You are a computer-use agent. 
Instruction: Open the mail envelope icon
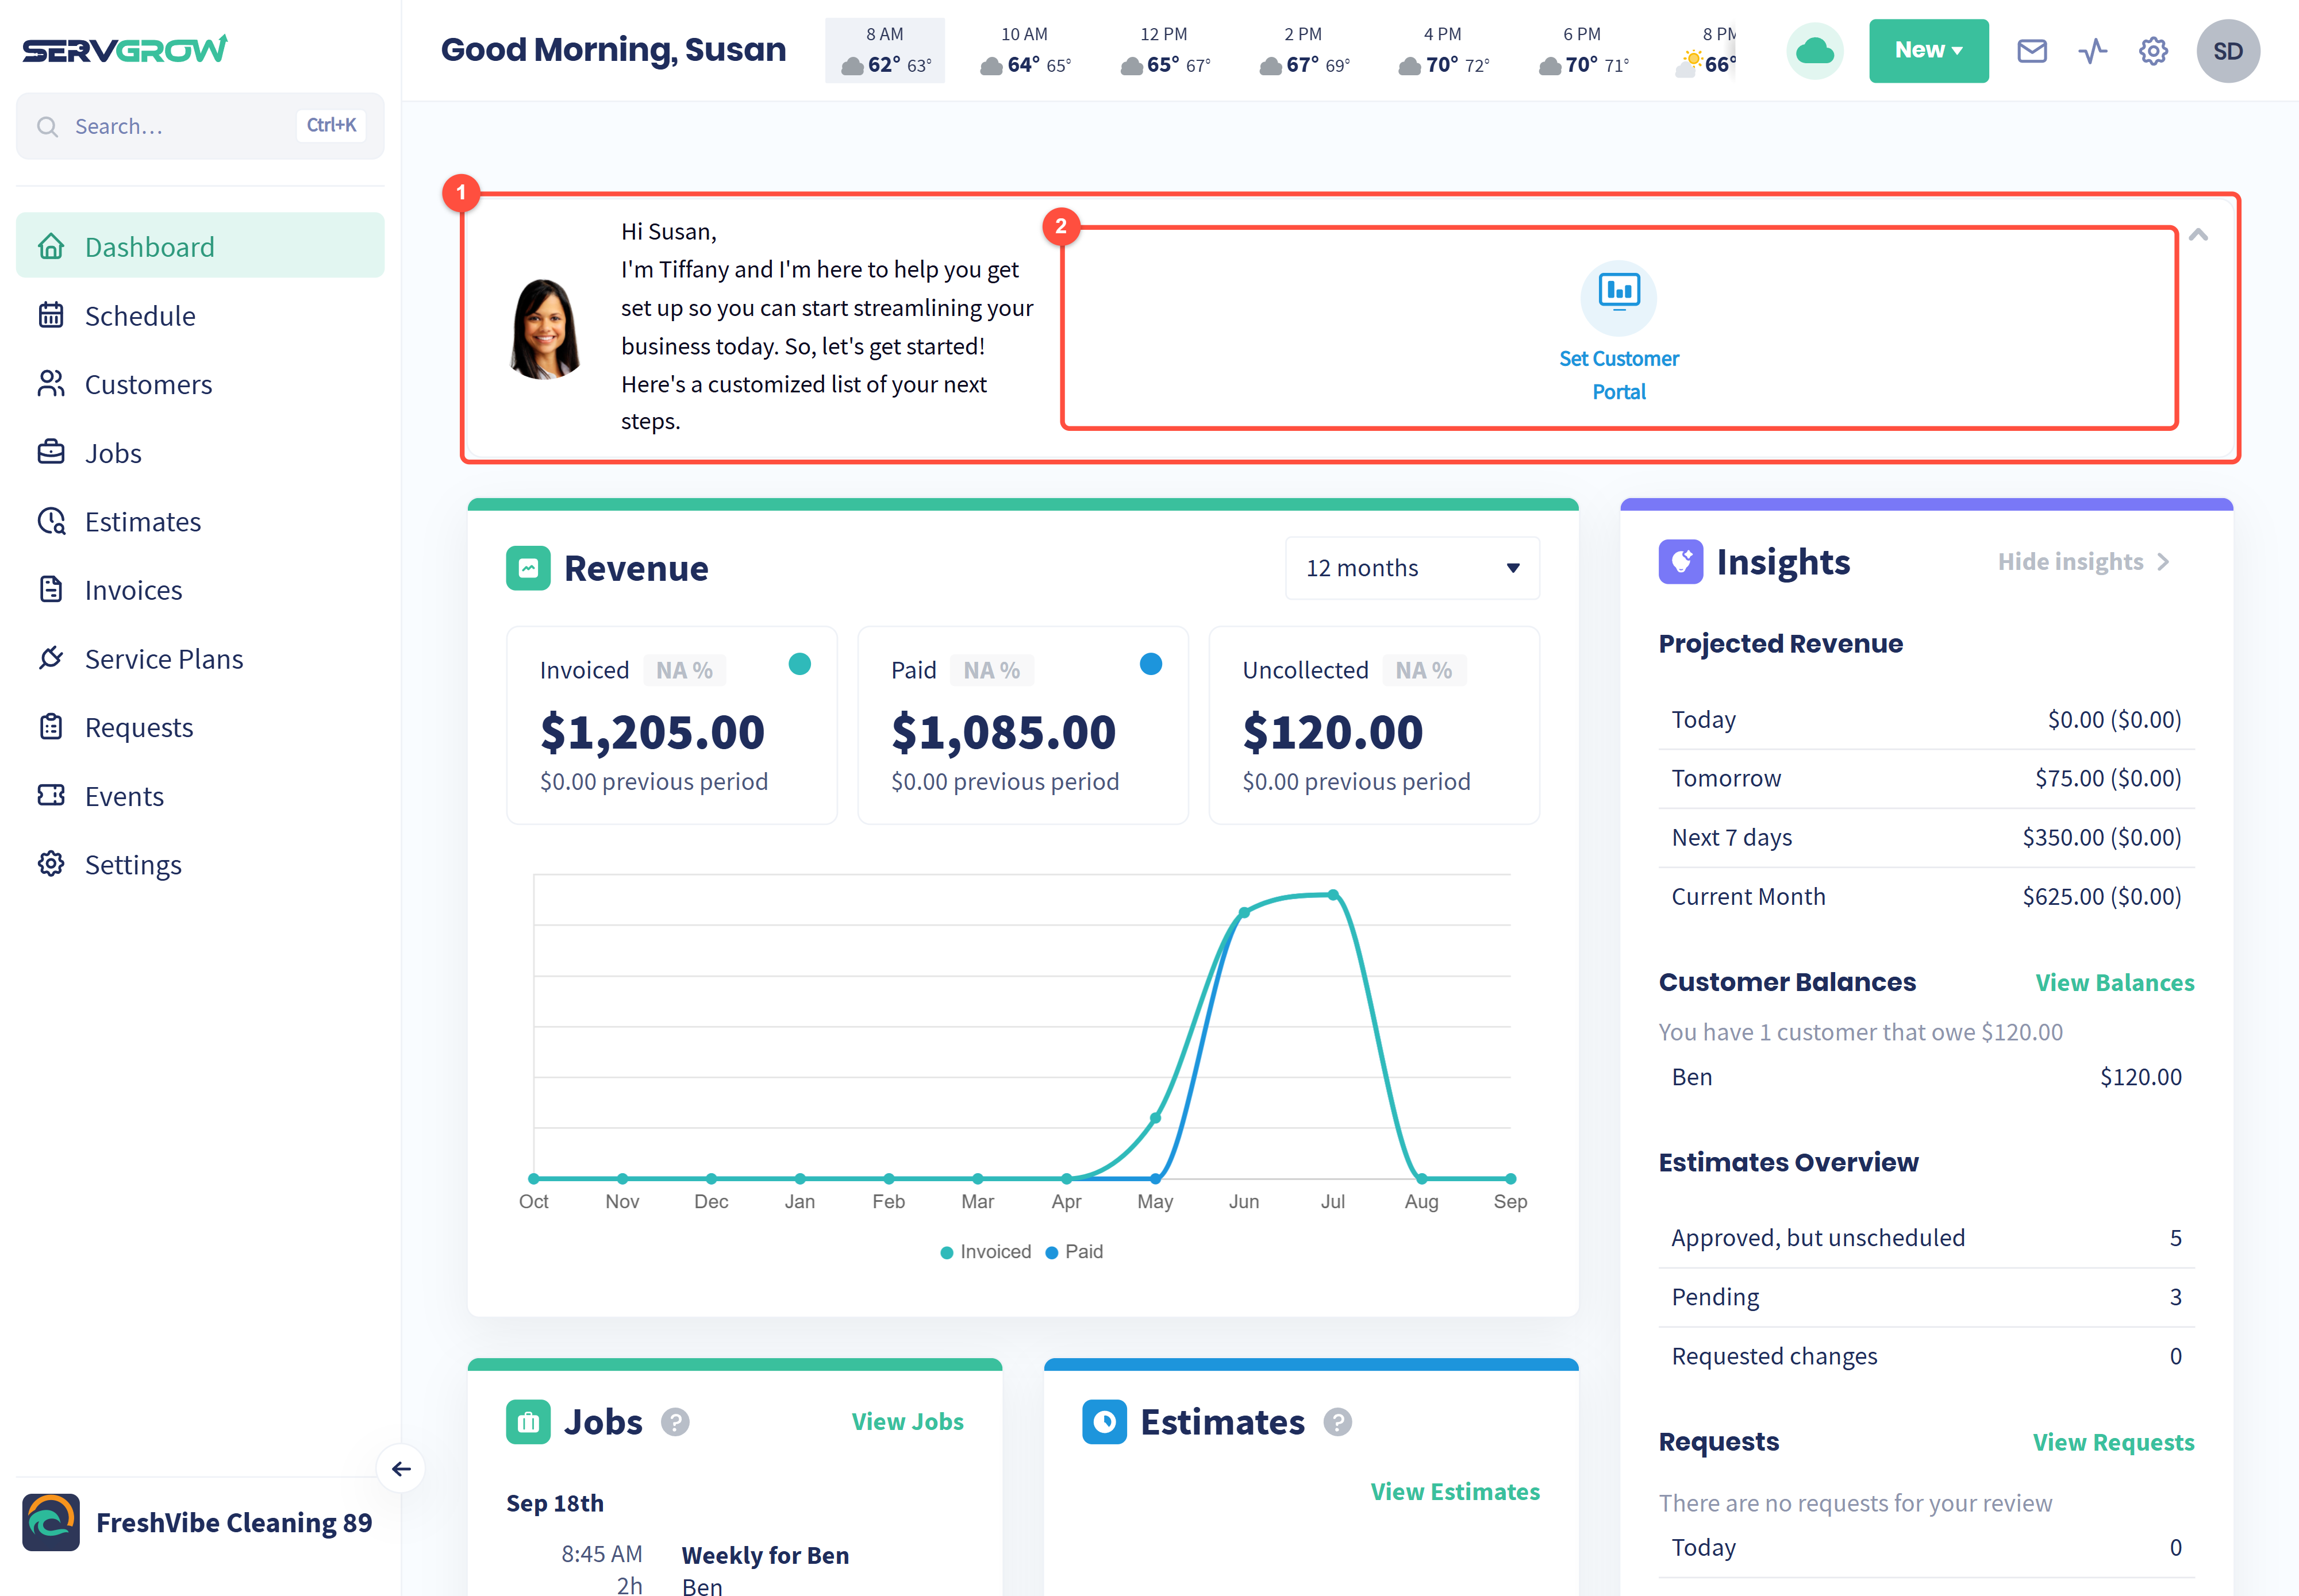[x=2031, y=51]
